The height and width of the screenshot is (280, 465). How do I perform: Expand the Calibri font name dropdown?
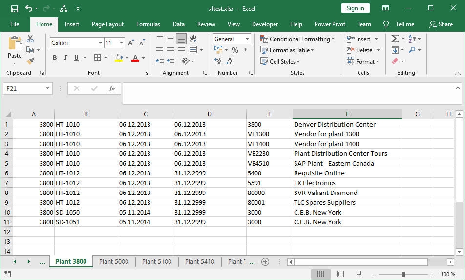coord(100,43)
